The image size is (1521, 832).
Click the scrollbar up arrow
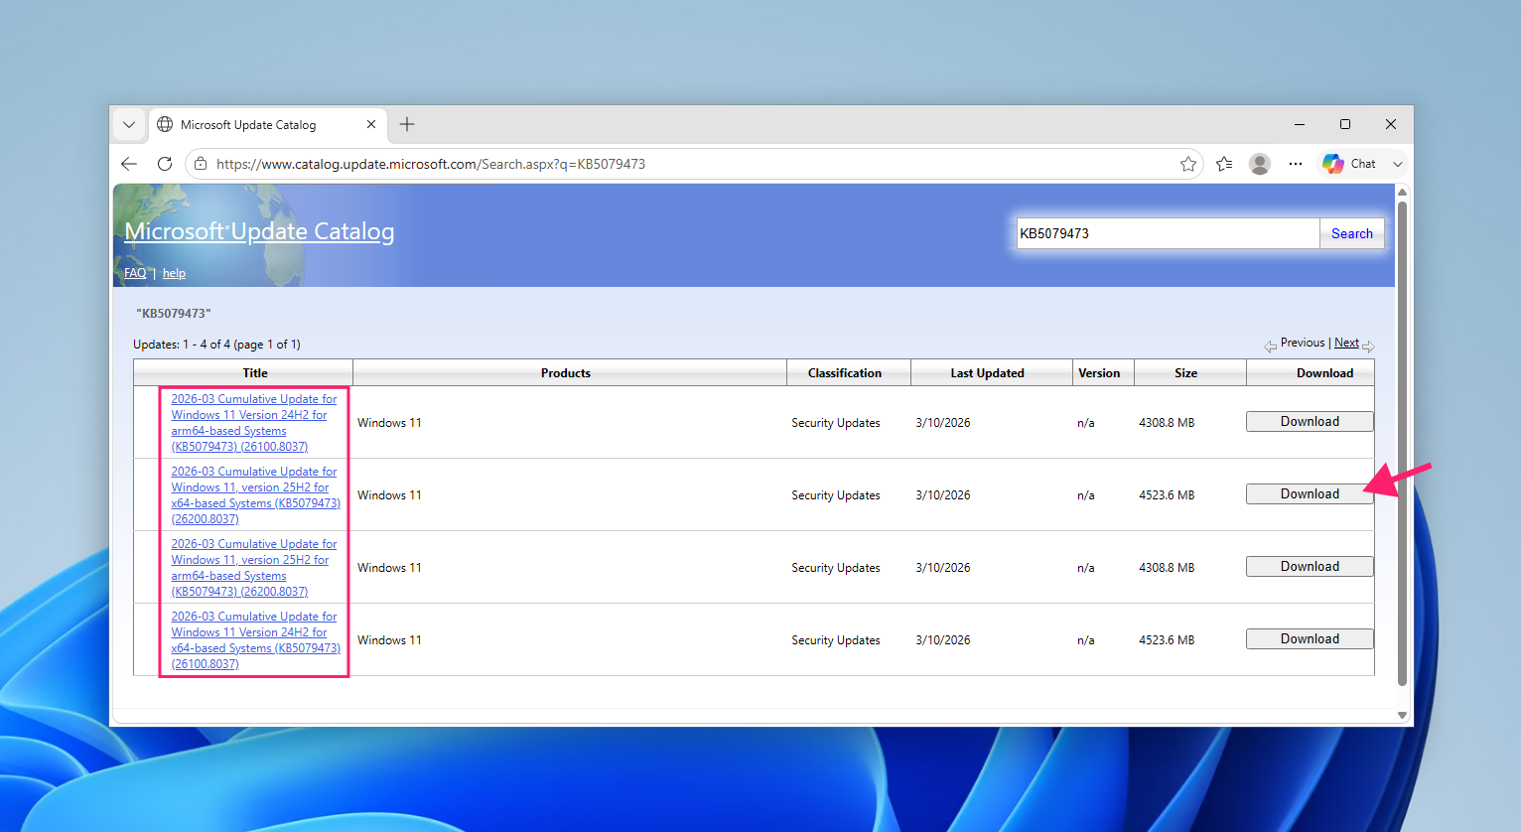pos(1402,192)
